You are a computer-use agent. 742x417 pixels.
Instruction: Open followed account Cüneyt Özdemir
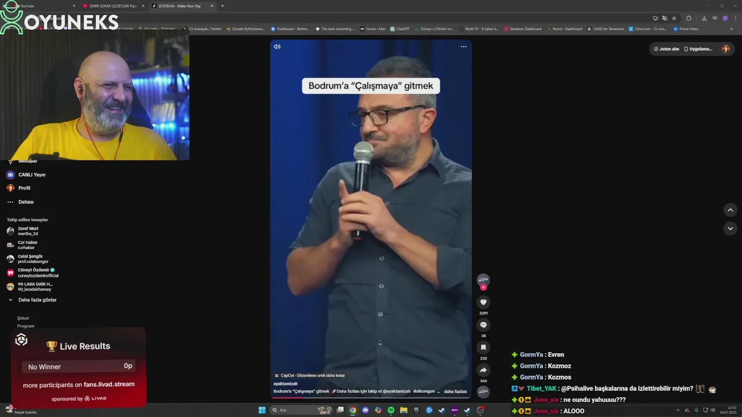[x=32, y=273]
